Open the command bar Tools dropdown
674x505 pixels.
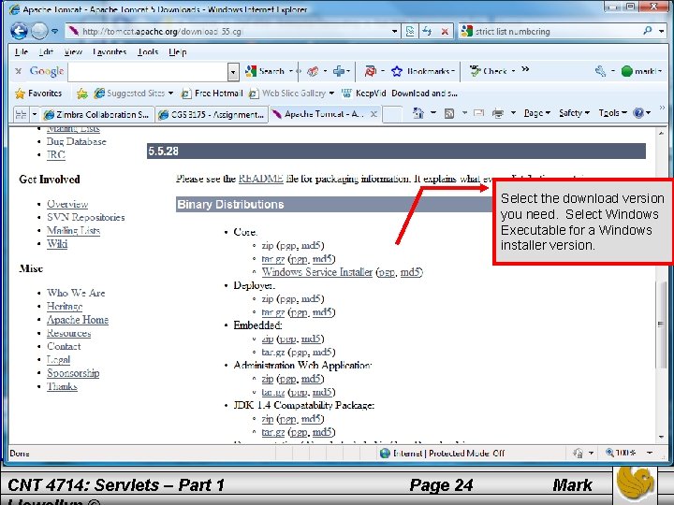click(x=612, y=113)
